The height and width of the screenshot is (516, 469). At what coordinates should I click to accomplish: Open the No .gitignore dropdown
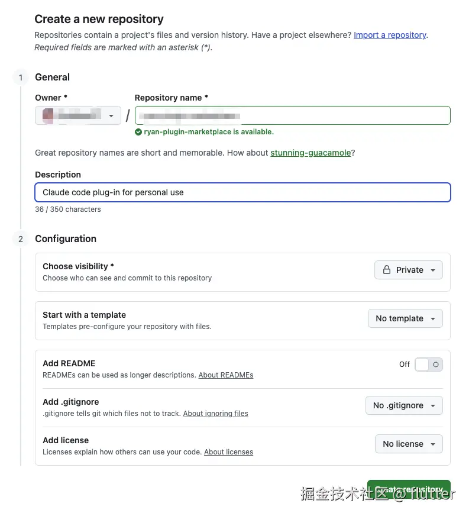(404, 405)
